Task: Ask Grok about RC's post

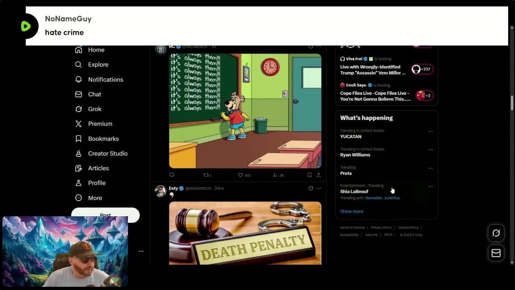Action: pyautogui.click(x=311, y=47)
